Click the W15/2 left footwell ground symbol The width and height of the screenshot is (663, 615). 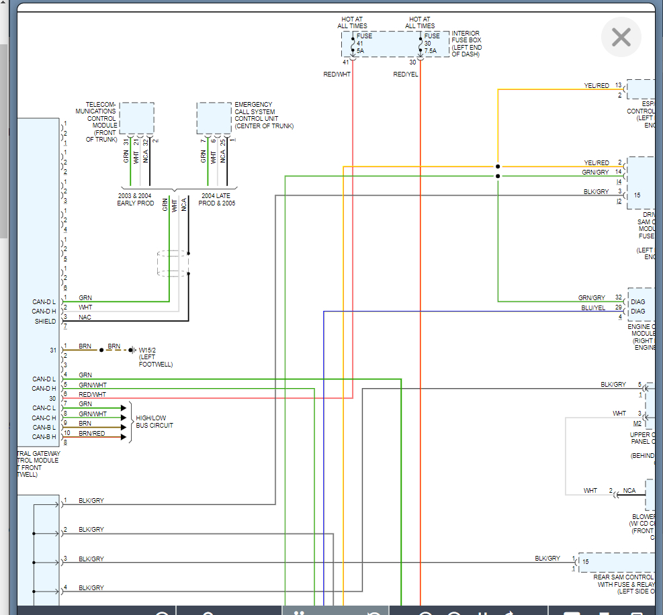click(x=132, y=350)
